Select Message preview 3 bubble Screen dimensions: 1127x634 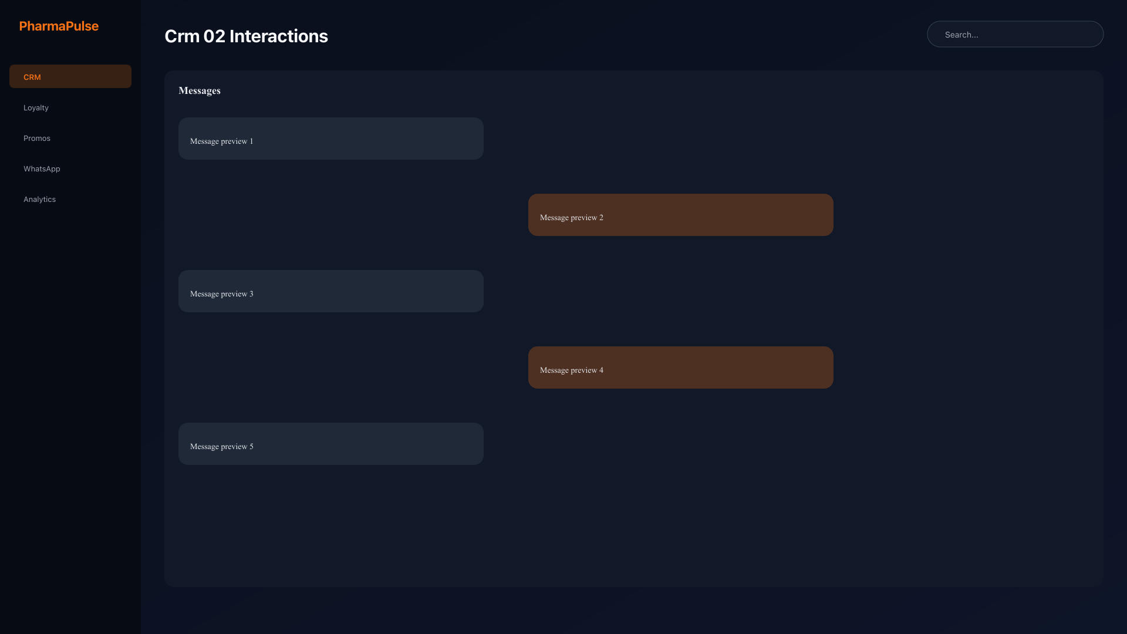coord(331,291)
